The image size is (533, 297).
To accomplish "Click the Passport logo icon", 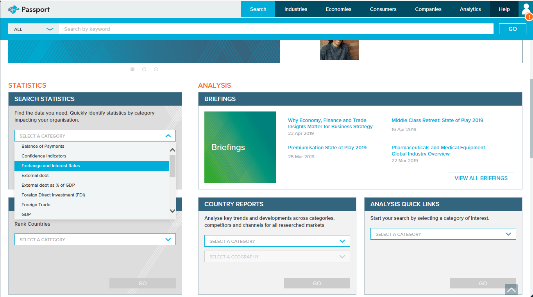I will [x=14, y=9].
